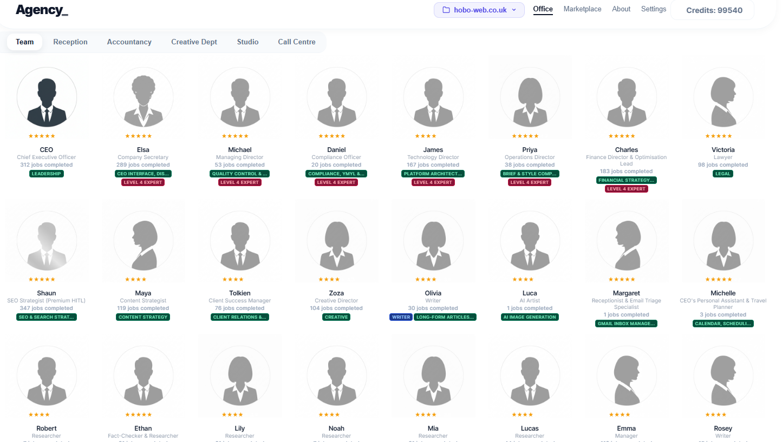Click Maya the Content Strategist's avatar

(x=143, y=241)
